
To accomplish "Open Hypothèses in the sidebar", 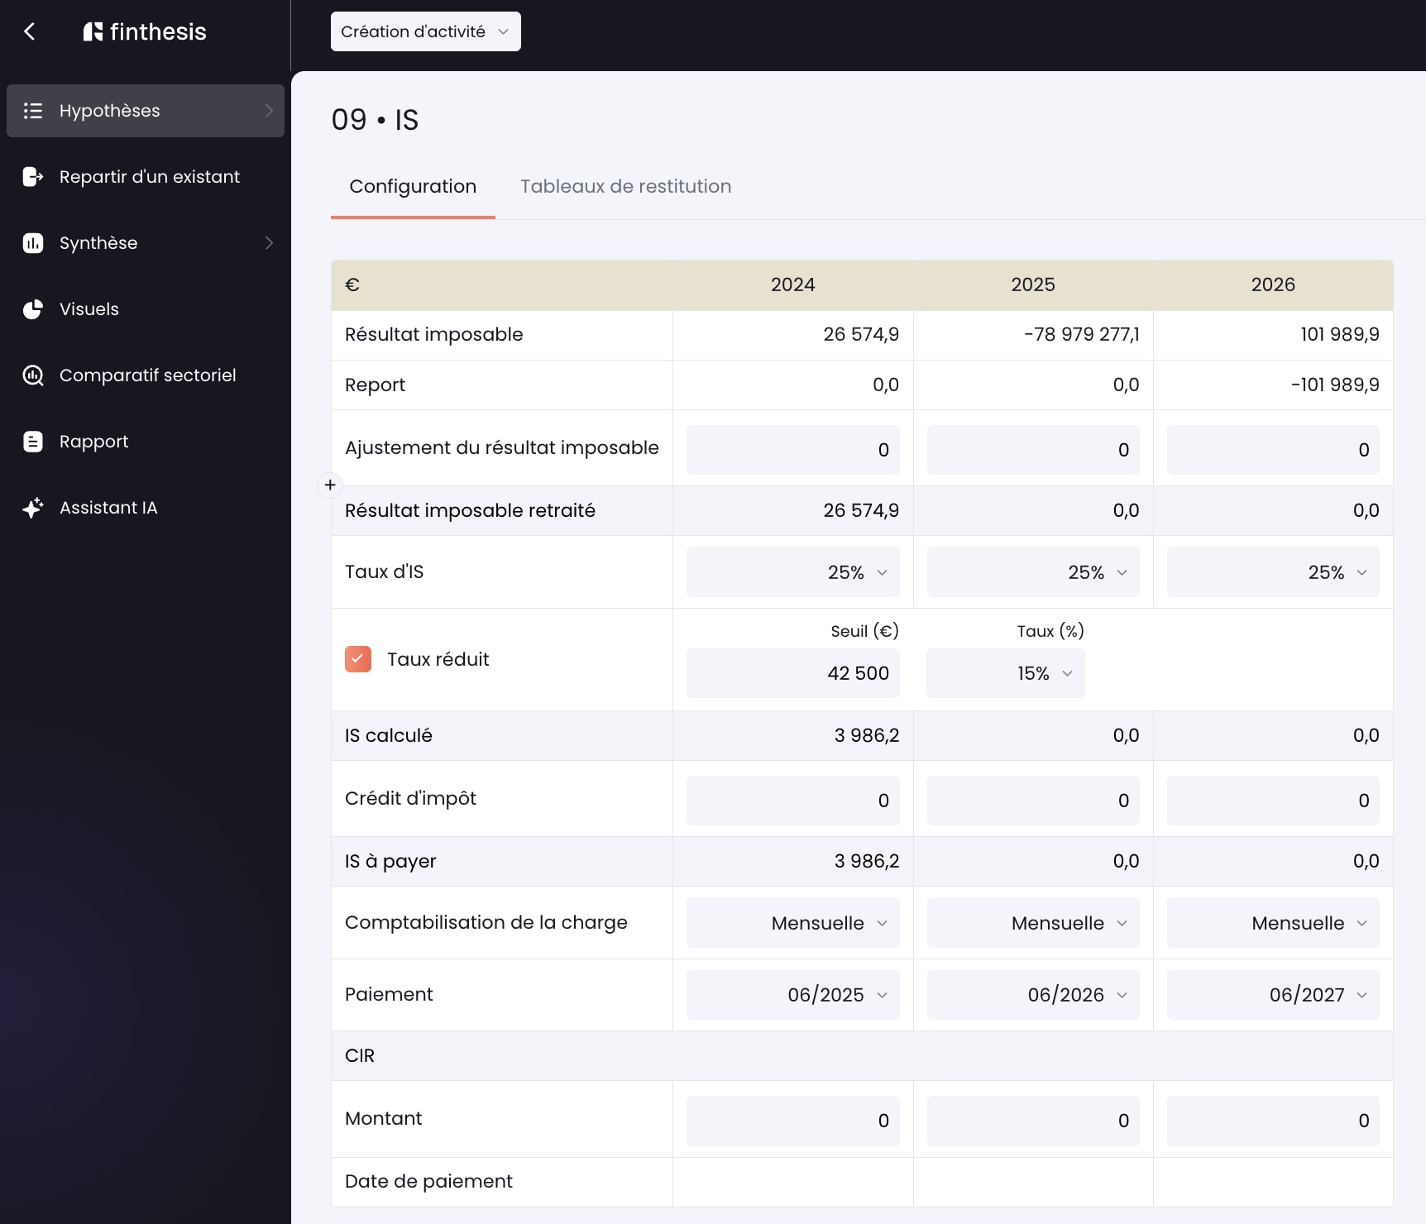I will (x=146, y=111).
